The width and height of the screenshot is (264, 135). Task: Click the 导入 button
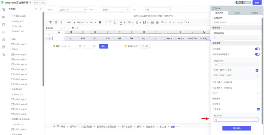pos(36,2)
